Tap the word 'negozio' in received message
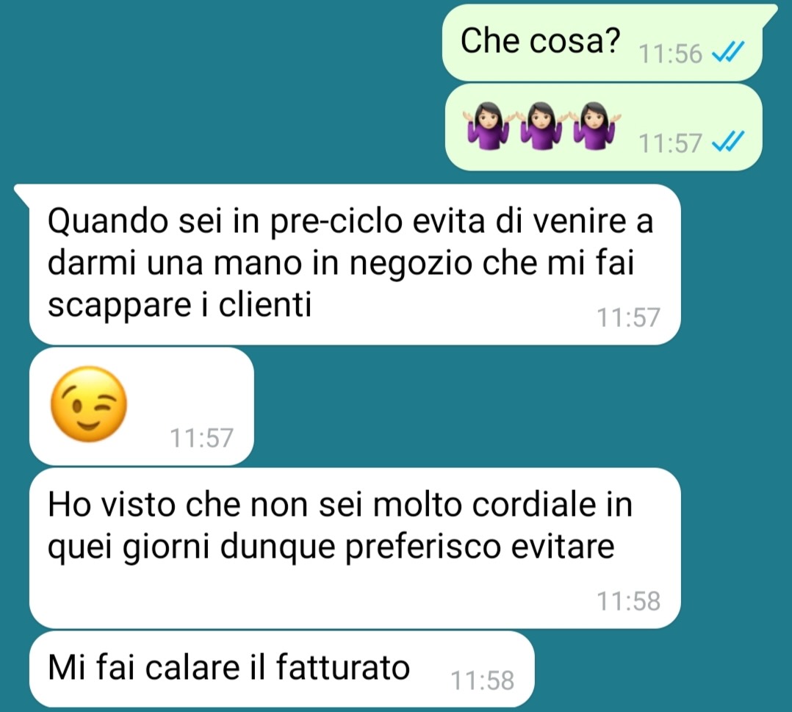The height and width of the screenshot is (712, 792). (x=410, y=265)
